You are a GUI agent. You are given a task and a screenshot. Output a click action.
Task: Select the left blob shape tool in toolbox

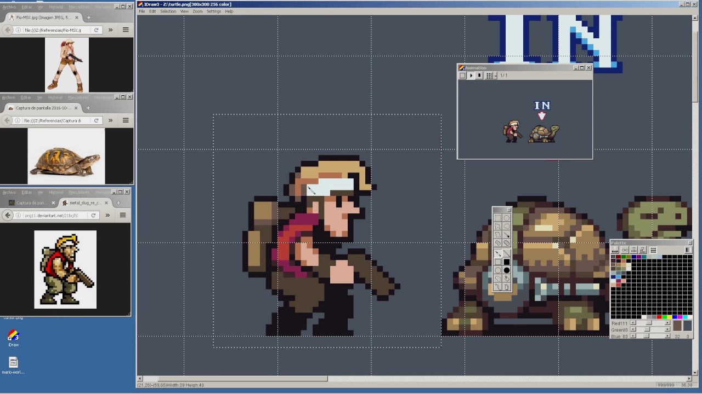498,242
